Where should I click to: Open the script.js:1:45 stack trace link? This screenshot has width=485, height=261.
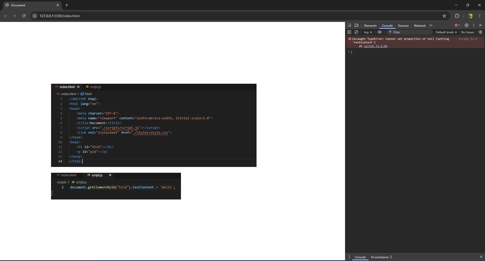tap(376, 46)
